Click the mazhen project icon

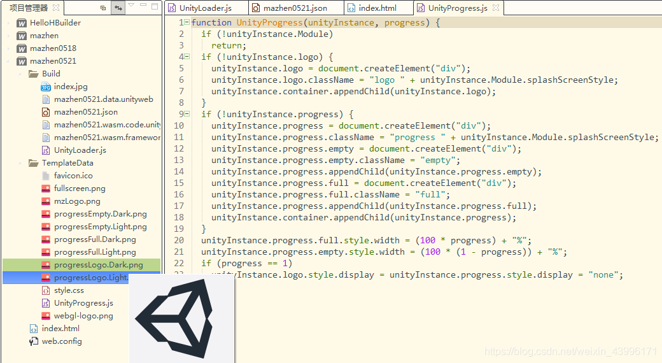point(22,36)
